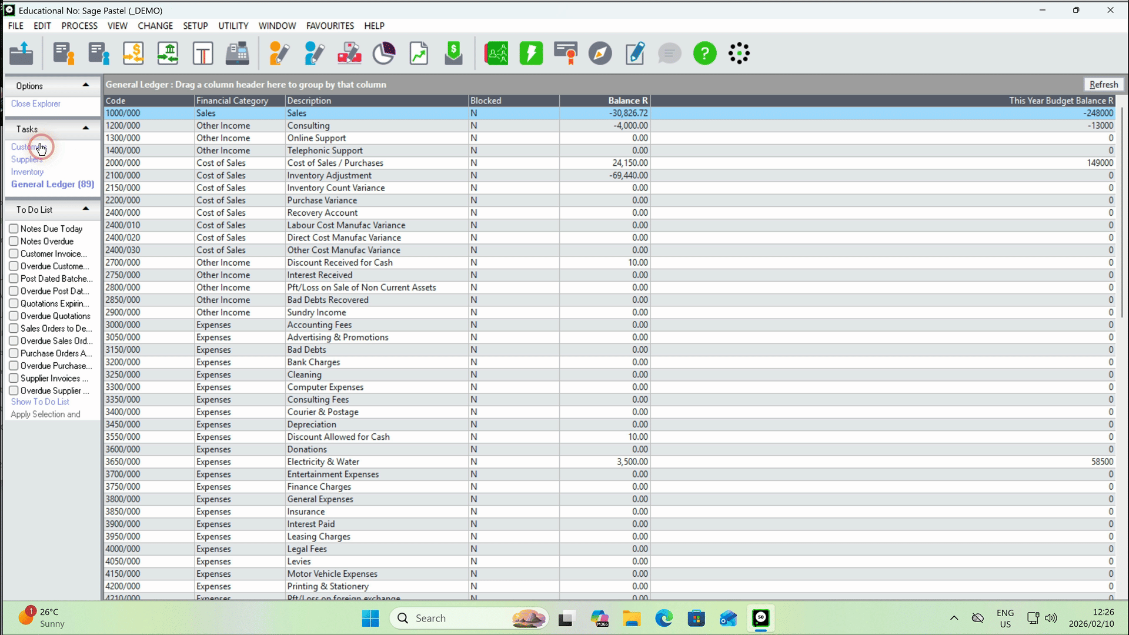The image size is (1129, 635).
Task: Open the UTILITY menu
Action: click(233, 26)
